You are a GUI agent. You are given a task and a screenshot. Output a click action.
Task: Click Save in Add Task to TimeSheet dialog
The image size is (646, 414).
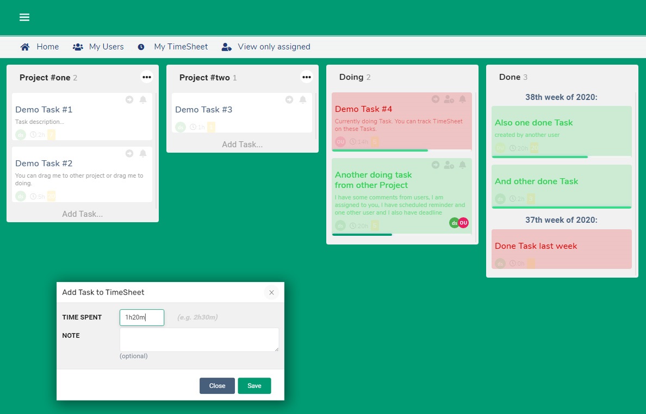(254, 386)
